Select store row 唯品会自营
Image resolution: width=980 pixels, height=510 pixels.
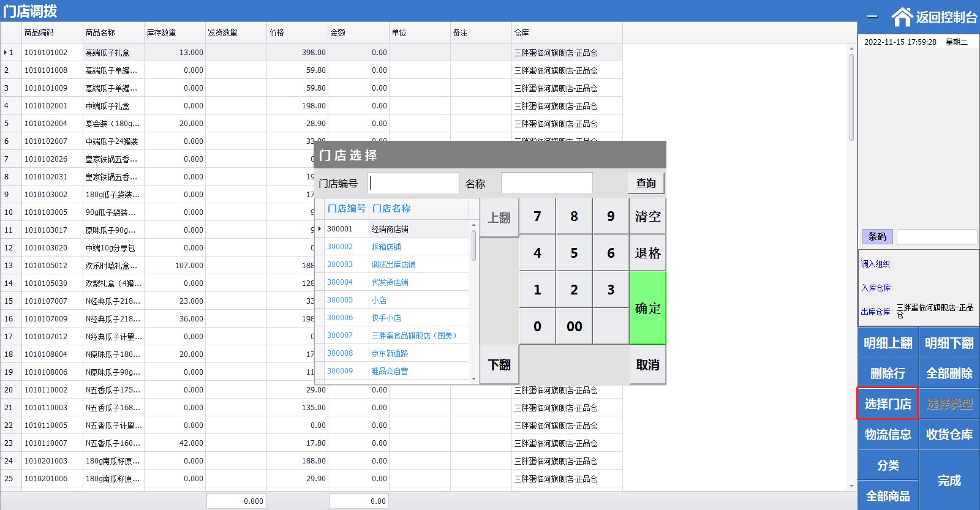(x=392, y=371)
